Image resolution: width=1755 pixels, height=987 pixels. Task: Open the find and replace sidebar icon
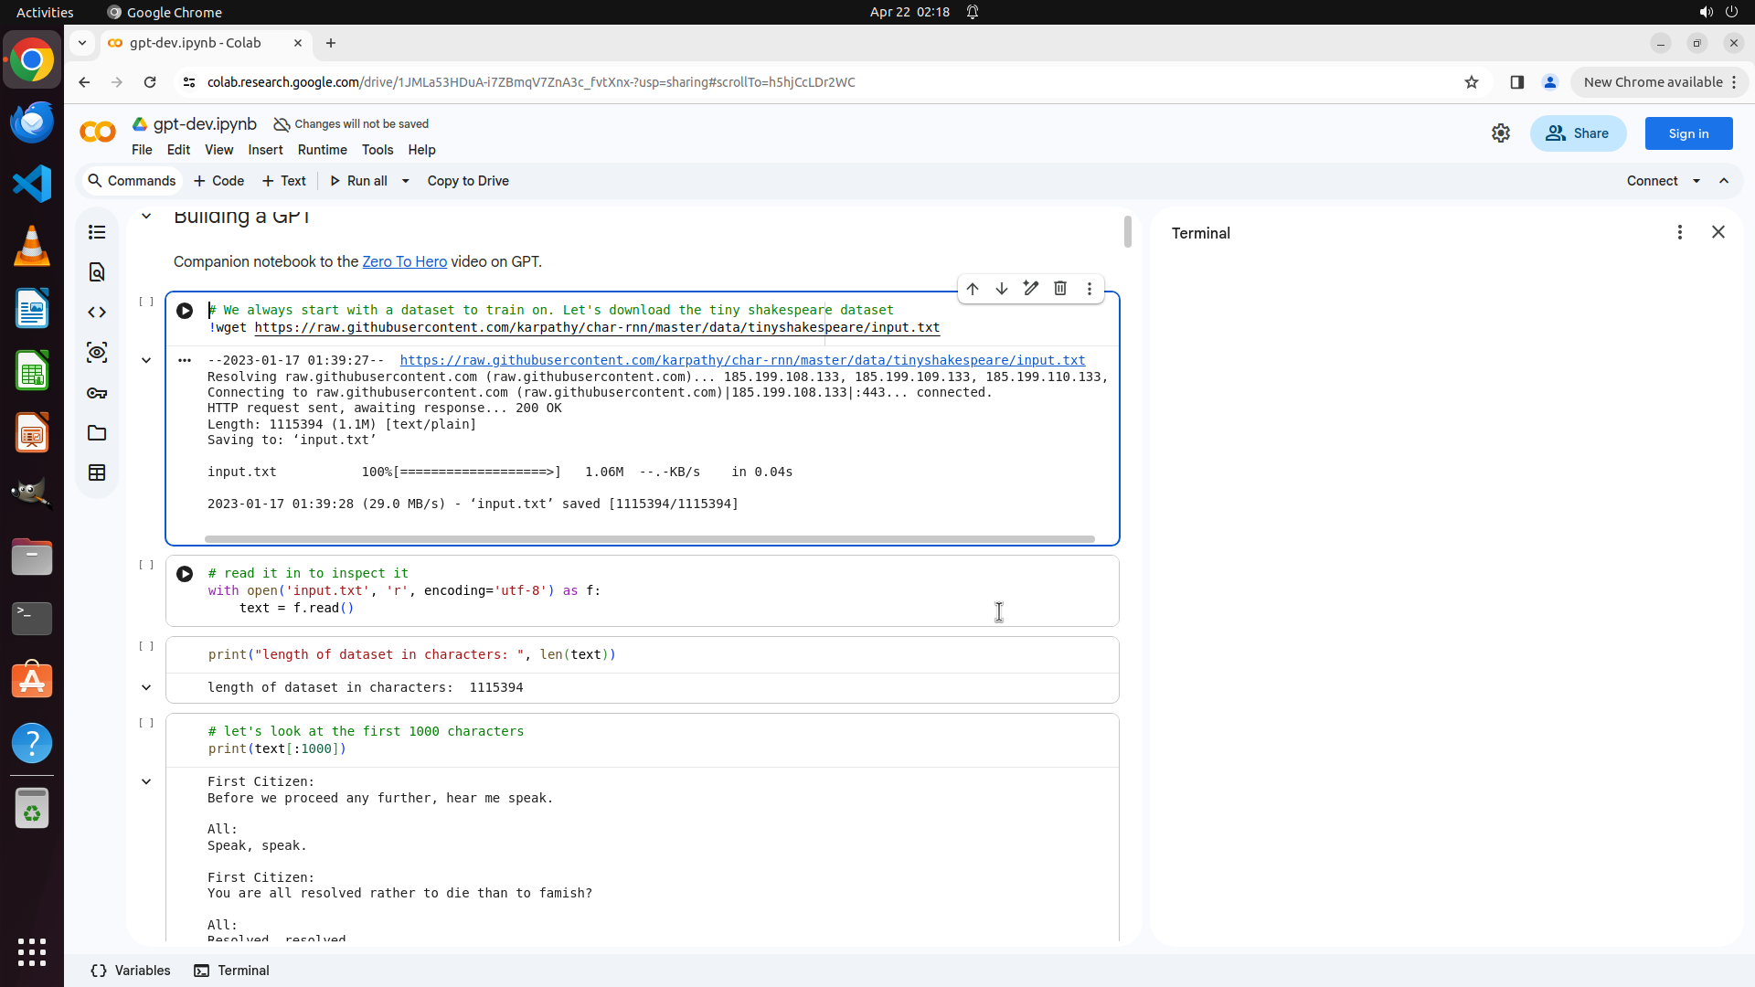click(x=97, y=272)
